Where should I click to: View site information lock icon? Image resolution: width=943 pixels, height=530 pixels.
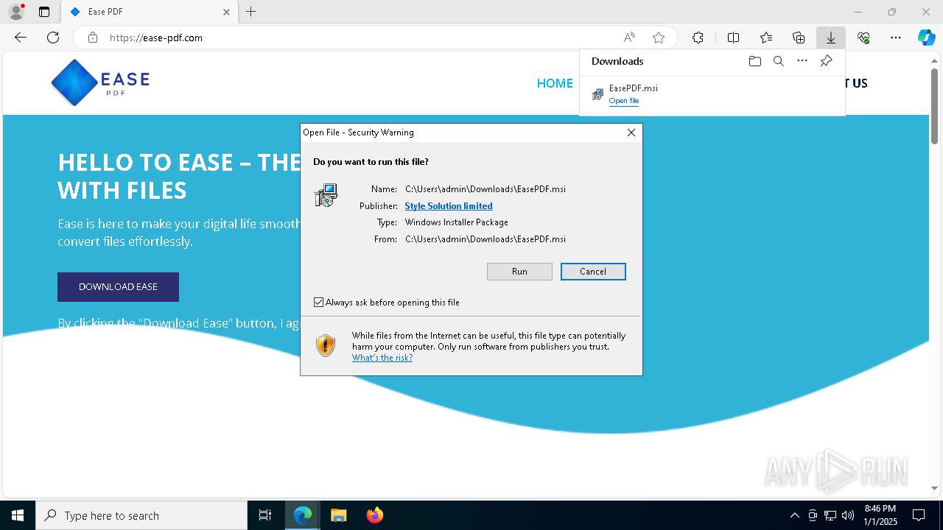tap(93, 38)
